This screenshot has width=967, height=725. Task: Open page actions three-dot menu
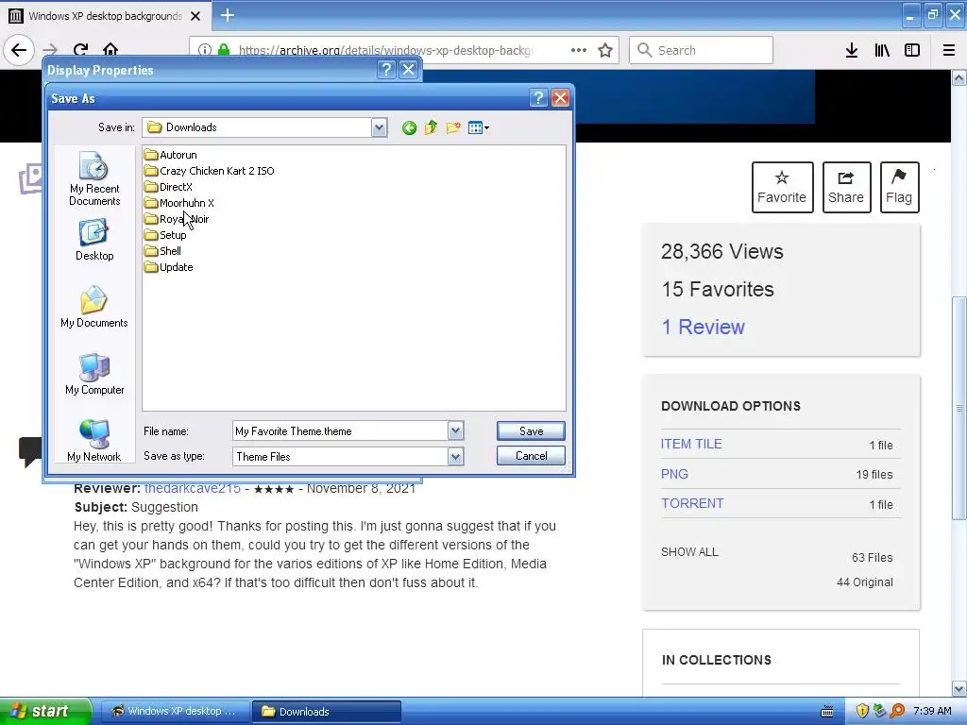tap(579, 50)
